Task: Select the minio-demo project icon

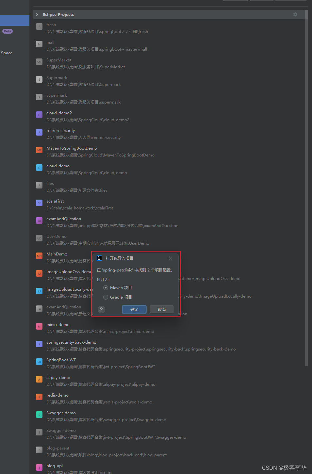Action: [39, 326]
